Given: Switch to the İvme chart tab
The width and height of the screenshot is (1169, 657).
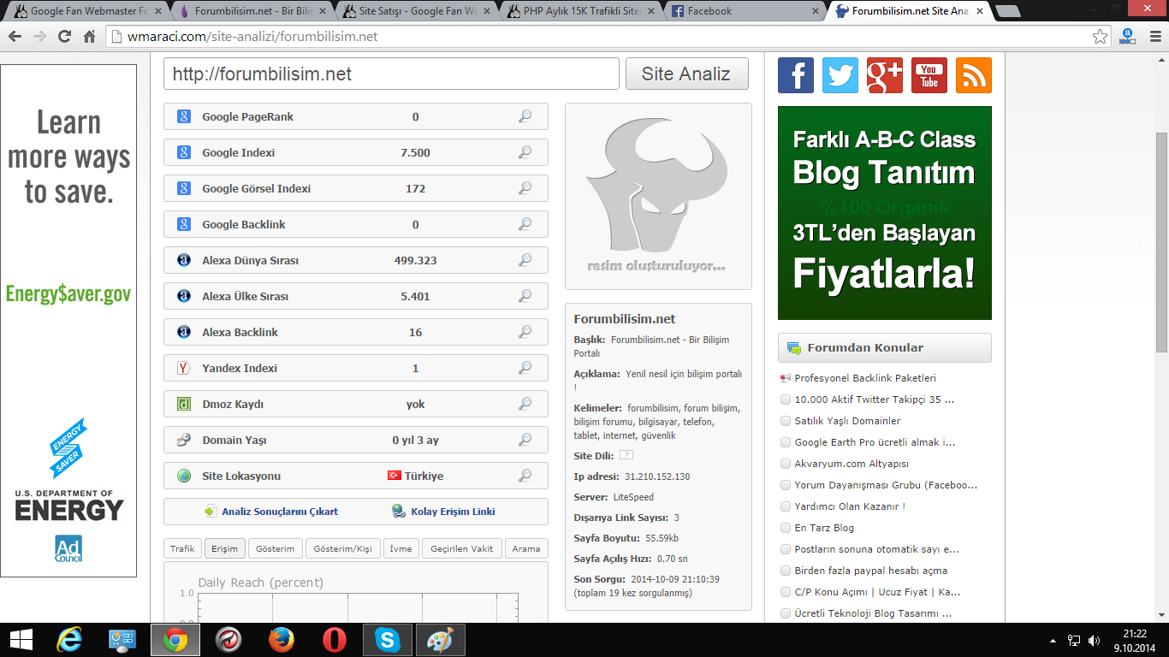Looking at the screenshot, I should coord(401,548).
